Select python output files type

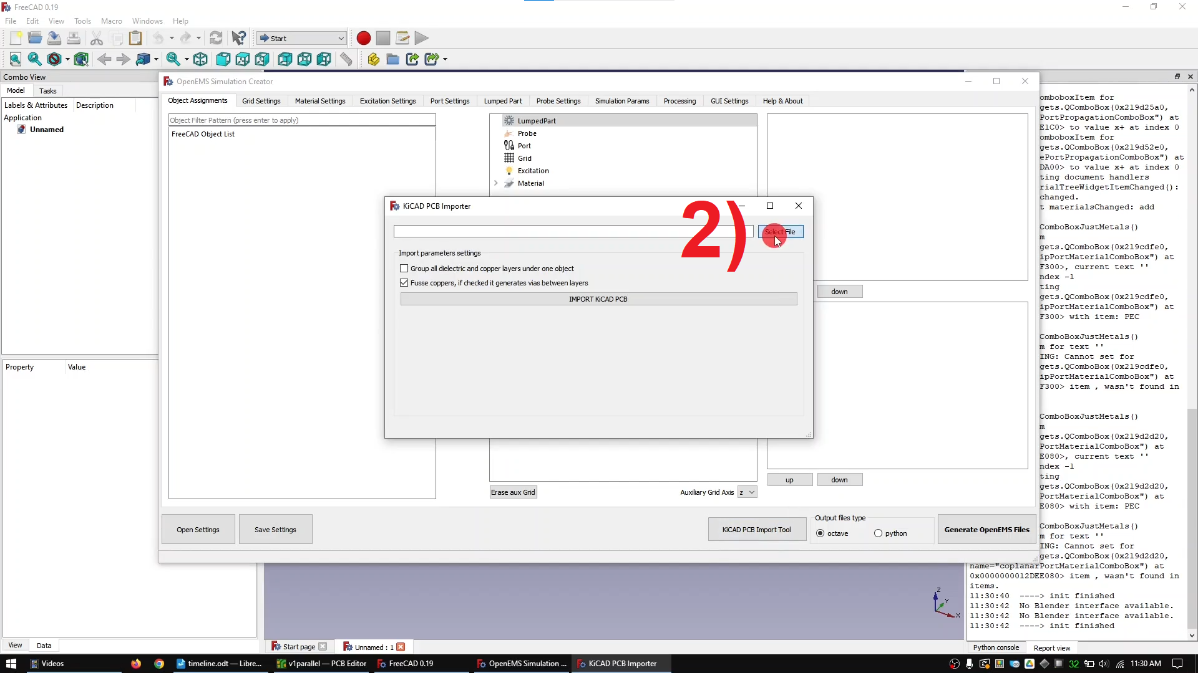pos(878,533)
